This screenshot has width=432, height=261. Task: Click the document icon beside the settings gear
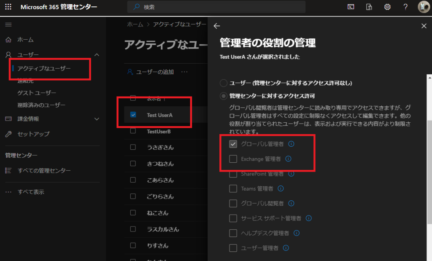[369, 7]
